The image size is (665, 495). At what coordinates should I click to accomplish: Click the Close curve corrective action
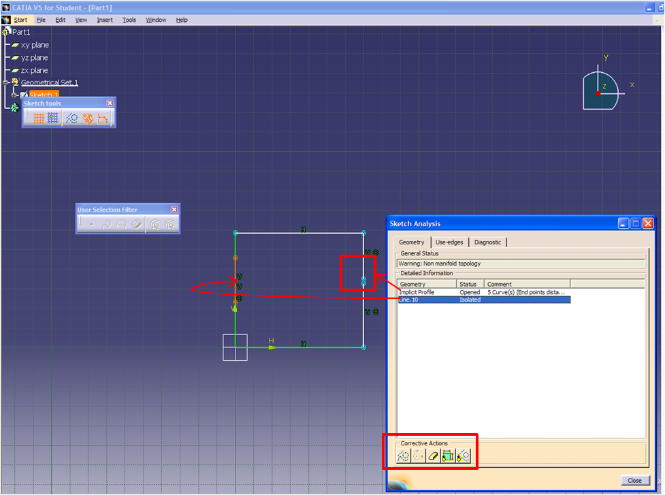[418, 456]
